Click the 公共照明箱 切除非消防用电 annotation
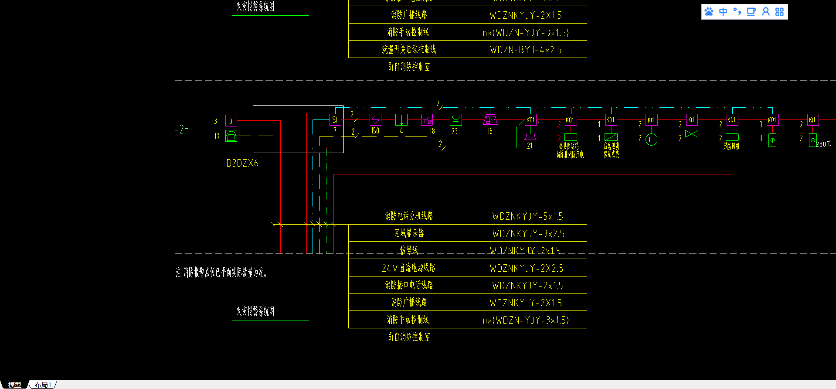The height and width of the screenshot is (389, 836). pyautogui.click(x=570, y=150)
